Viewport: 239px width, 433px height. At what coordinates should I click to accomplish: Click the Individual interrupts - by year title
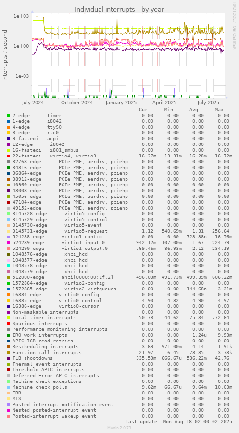(119, 9)
